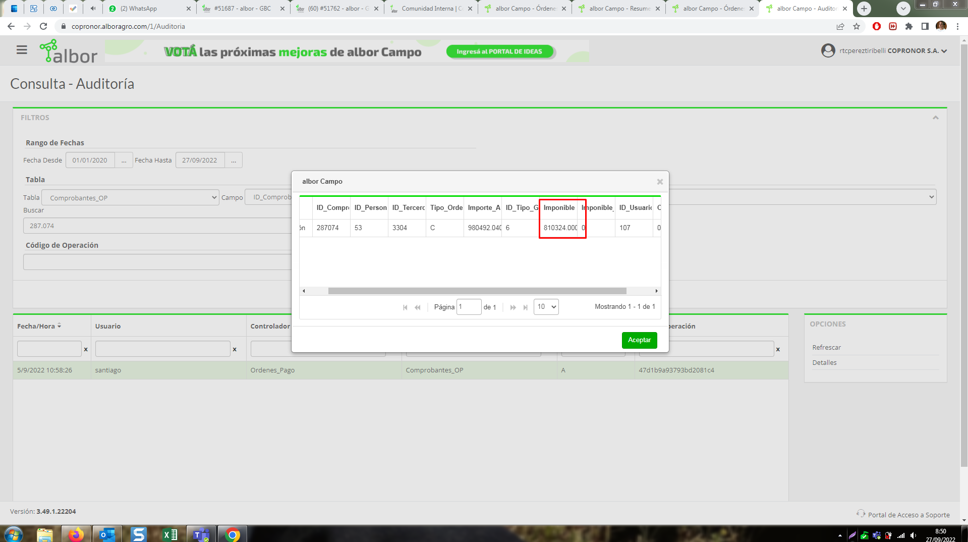Open the user account avatar icon
Viewport: 968px width, 542px height.
(x=828, y=50)
